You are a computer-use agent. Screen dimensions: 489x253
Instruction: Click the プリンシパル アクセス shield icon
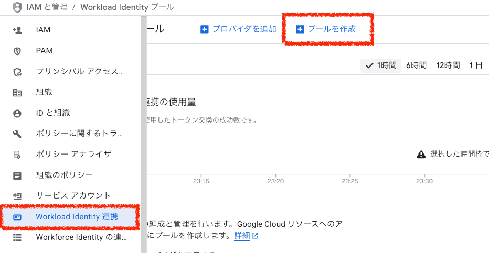click(x=17, y=72)
